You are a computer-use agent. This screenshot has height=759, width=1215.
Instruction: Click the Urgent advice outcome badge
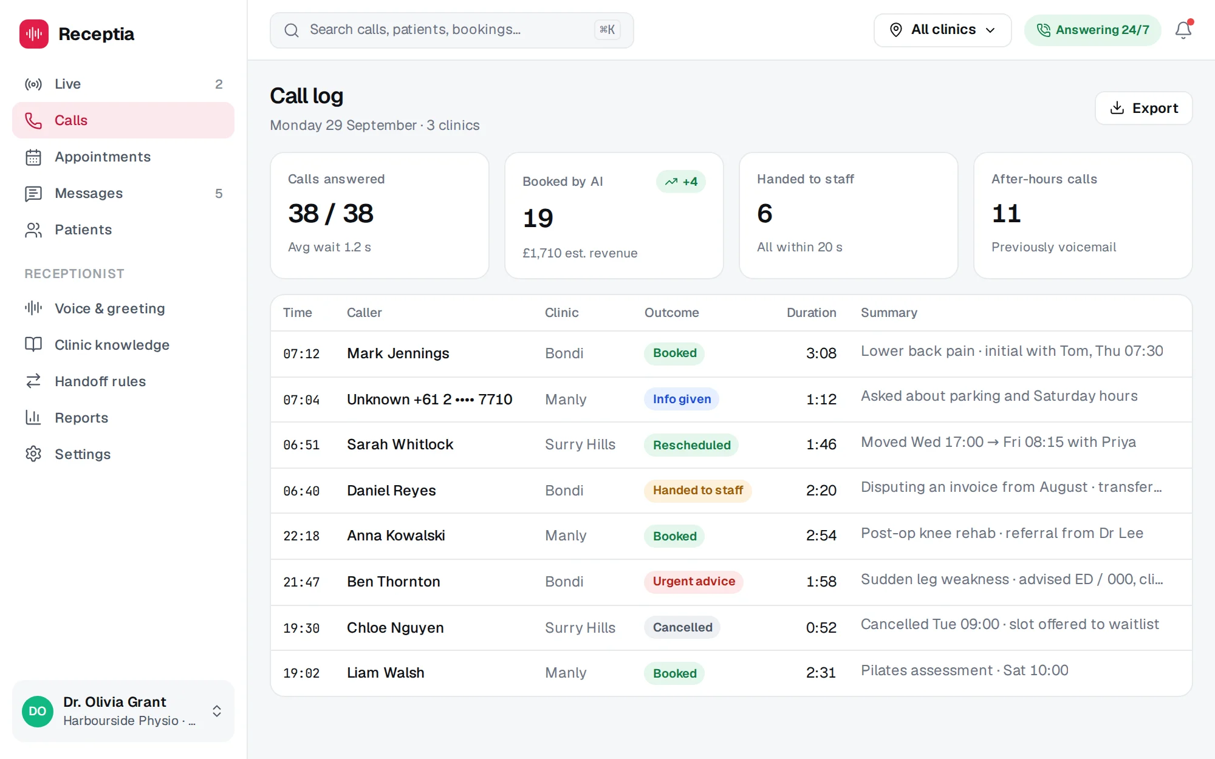(x=694, y=581)
